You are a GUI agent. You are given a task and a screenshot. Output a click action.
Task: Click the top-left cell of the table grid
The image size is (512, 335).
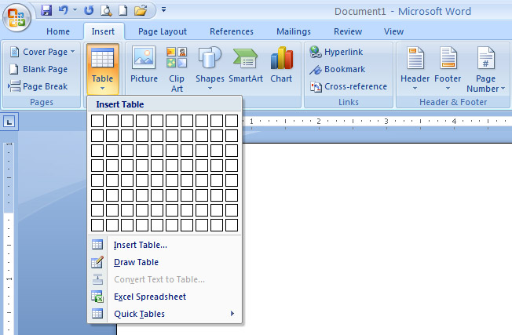pyautogui.click(x=97, y=121)
